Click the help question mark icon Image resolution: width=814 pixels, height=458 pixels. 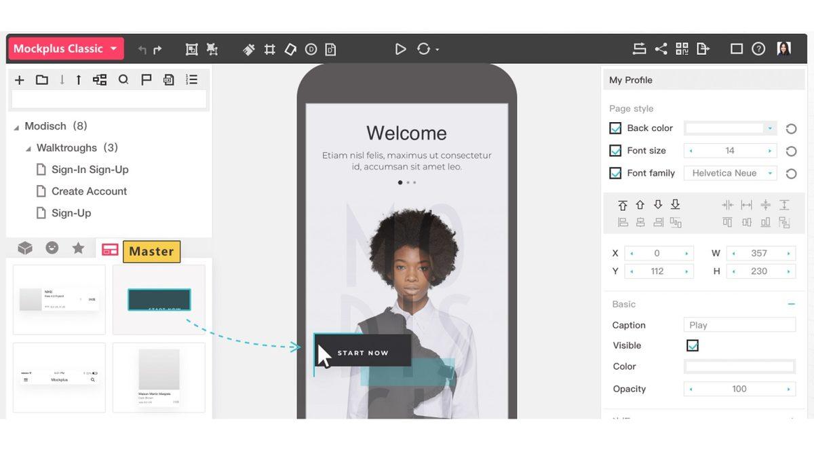point(758,49)
